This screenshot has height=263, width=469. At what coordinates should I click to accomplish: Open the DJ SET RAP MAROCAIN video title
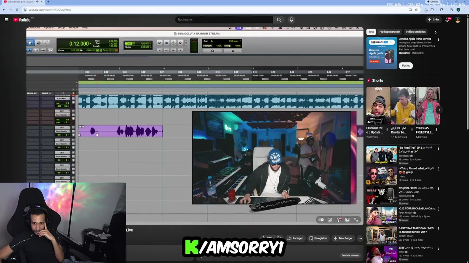[416, 230]
